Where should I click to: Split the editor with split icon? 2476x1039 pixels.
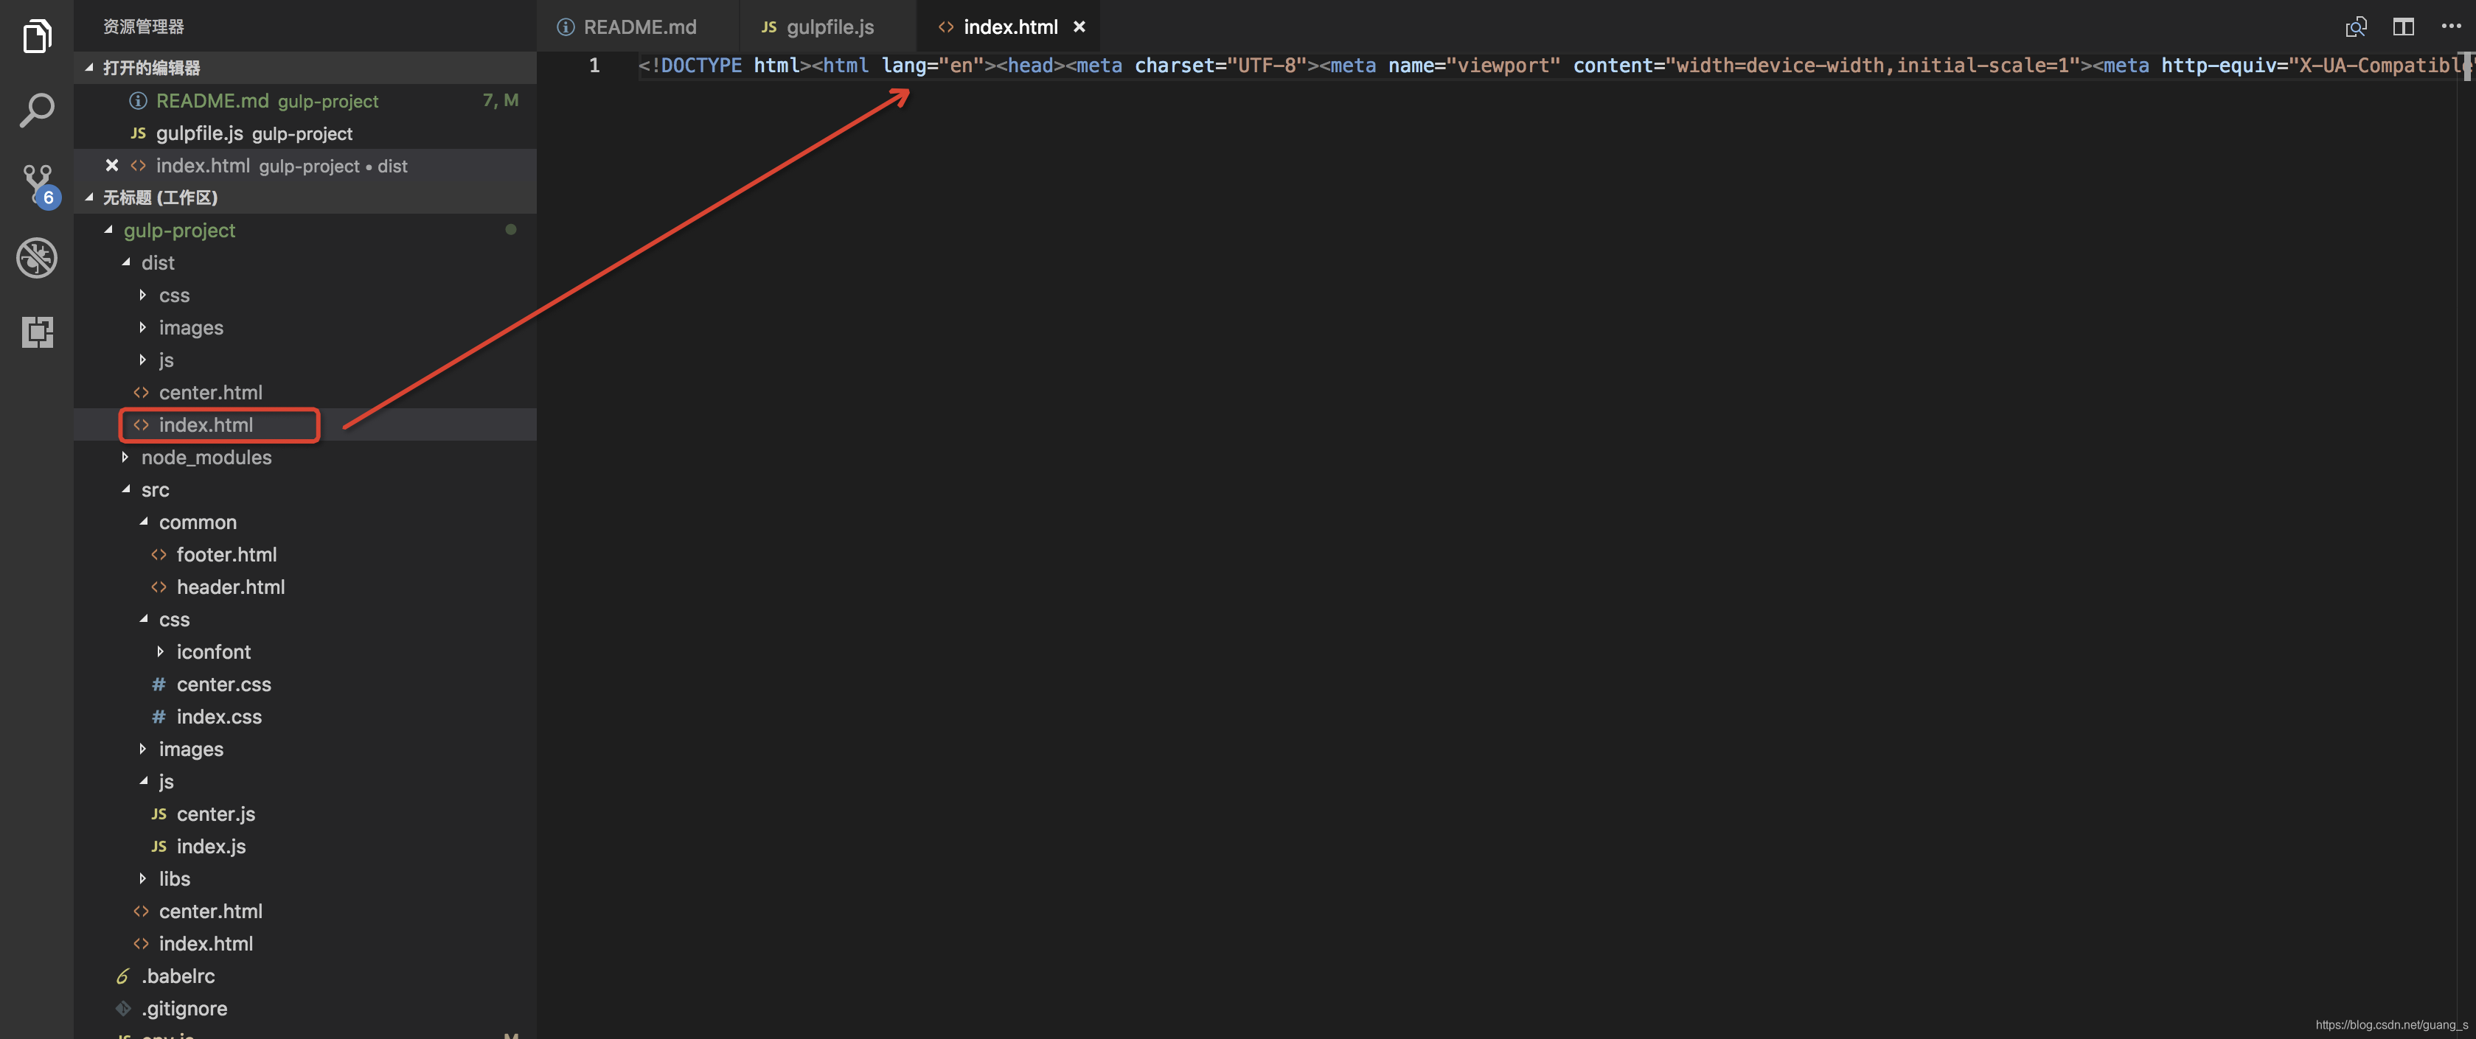coord(2403,27)
